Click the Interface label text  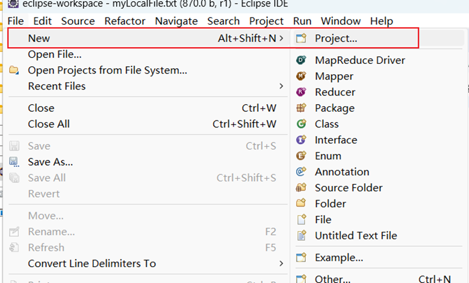pyautogui.click(x=336, y=140)
